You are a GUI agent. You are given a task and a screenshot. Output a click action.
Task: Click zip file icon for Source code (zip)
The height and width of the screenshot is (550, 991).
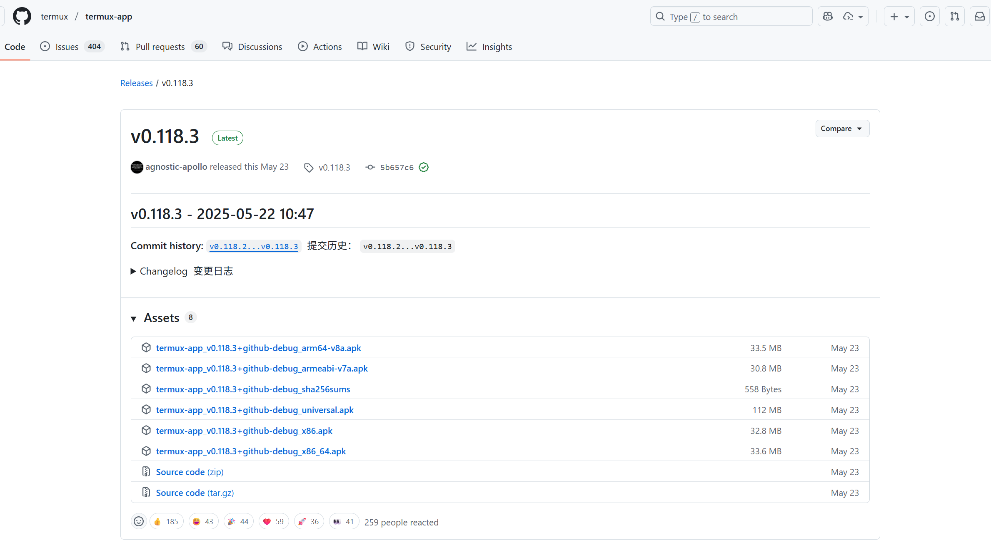click(146, 471)
